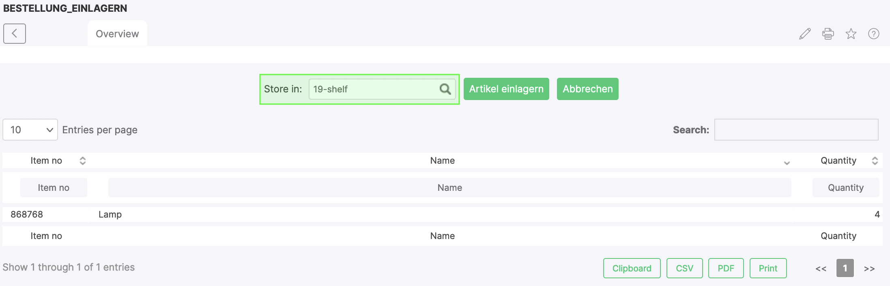
Task: Click the Name column filter field
Action: 449,188
